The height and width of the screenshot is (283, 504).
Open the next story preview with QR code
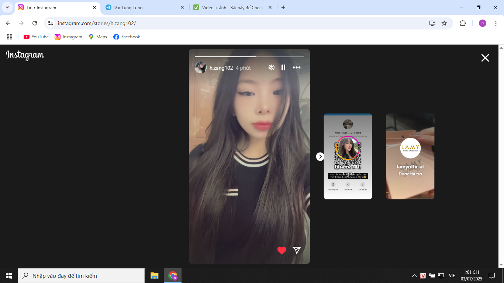click(x=348, y=156)
